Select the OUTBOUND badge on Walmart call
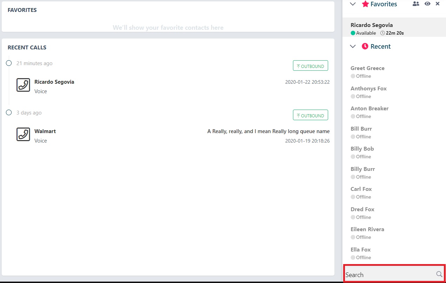446x283 pixels. coord(311,116)
